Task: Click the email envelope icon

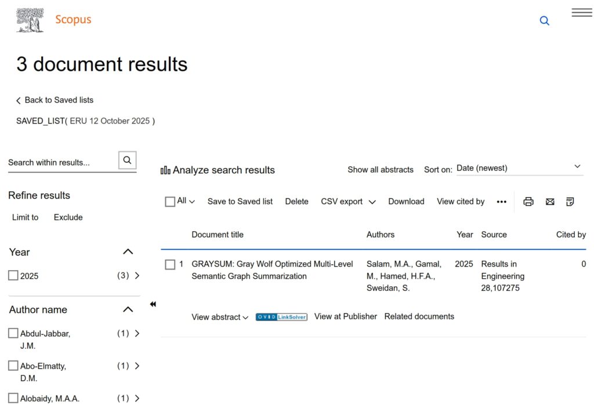Action: [550, 202]
